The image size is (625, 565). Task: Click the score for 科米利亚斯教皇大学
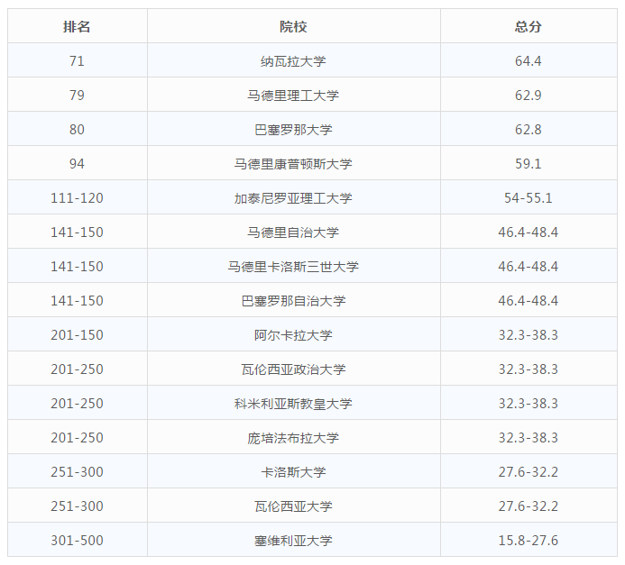tap(528, 404)
